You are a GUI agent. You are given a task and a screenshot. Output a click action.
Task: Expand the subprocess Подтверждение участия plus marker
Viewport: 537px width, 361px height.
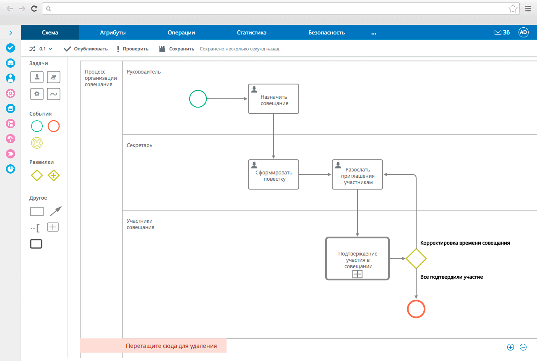tap(357, 274)
